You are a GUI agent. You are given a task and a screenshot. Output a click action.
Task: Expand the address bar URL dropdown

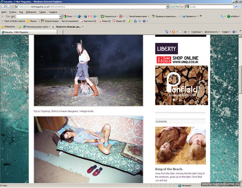[168, 7]
